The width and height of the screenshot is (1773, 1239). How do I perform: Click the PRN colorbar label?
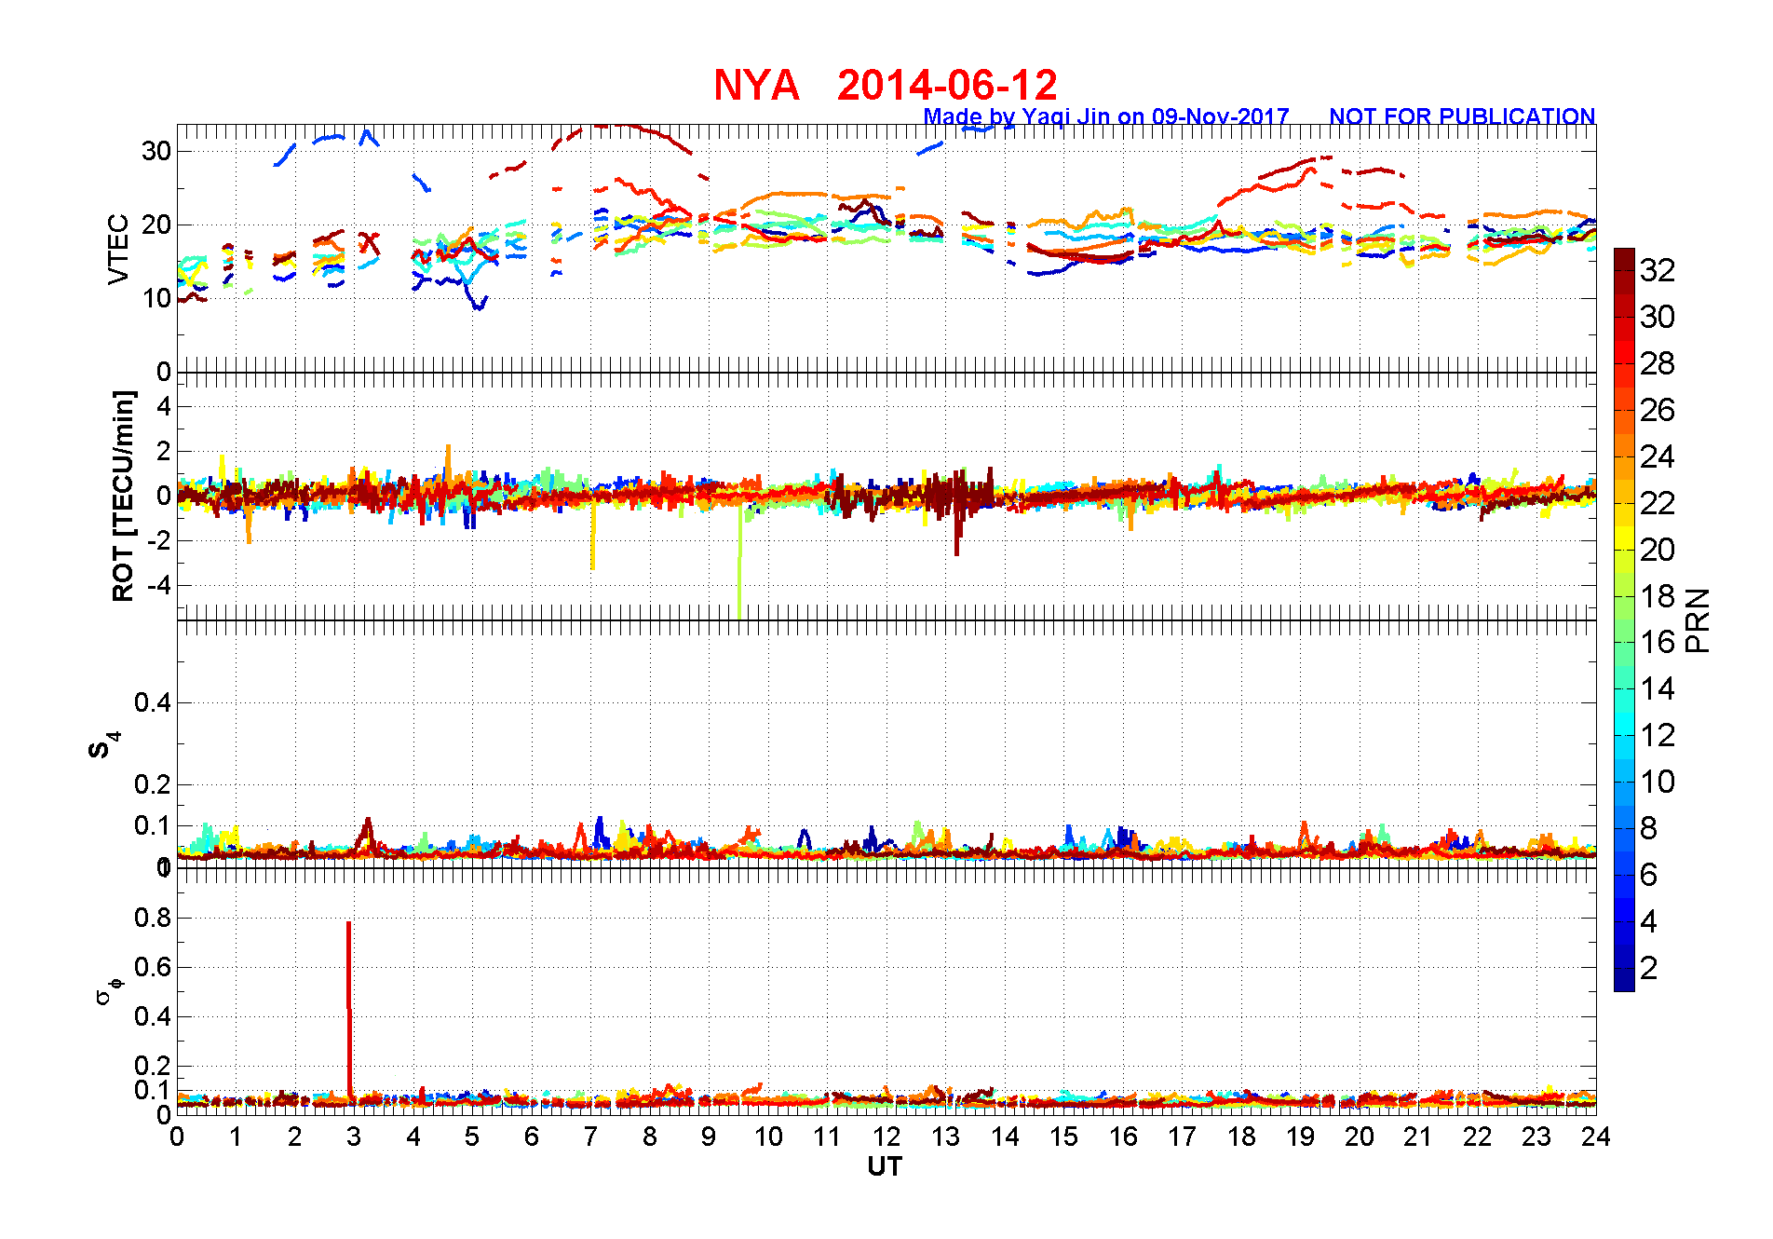coord(1698,619)
